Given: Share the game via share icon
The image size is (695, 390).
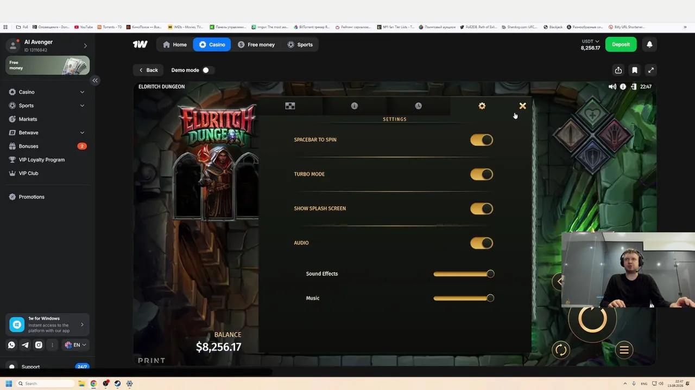Looking at the screenshot, I should click(x=618, y=70).
